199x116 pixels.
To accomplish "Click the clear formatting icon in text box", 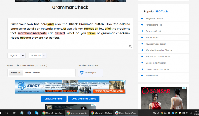I will 130,47.
